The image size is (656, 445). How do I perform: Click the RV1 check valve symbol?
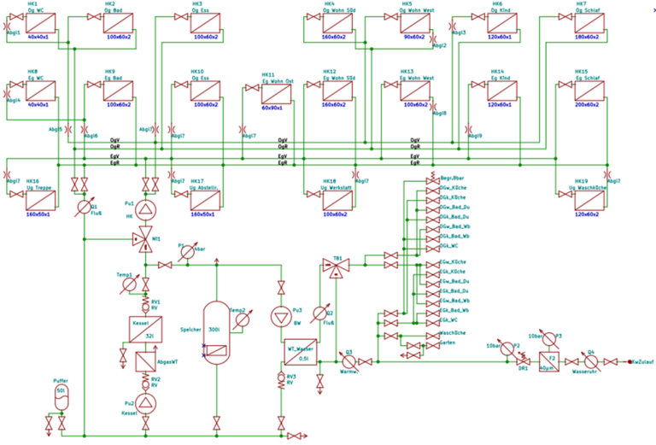[x=145, y=305]
